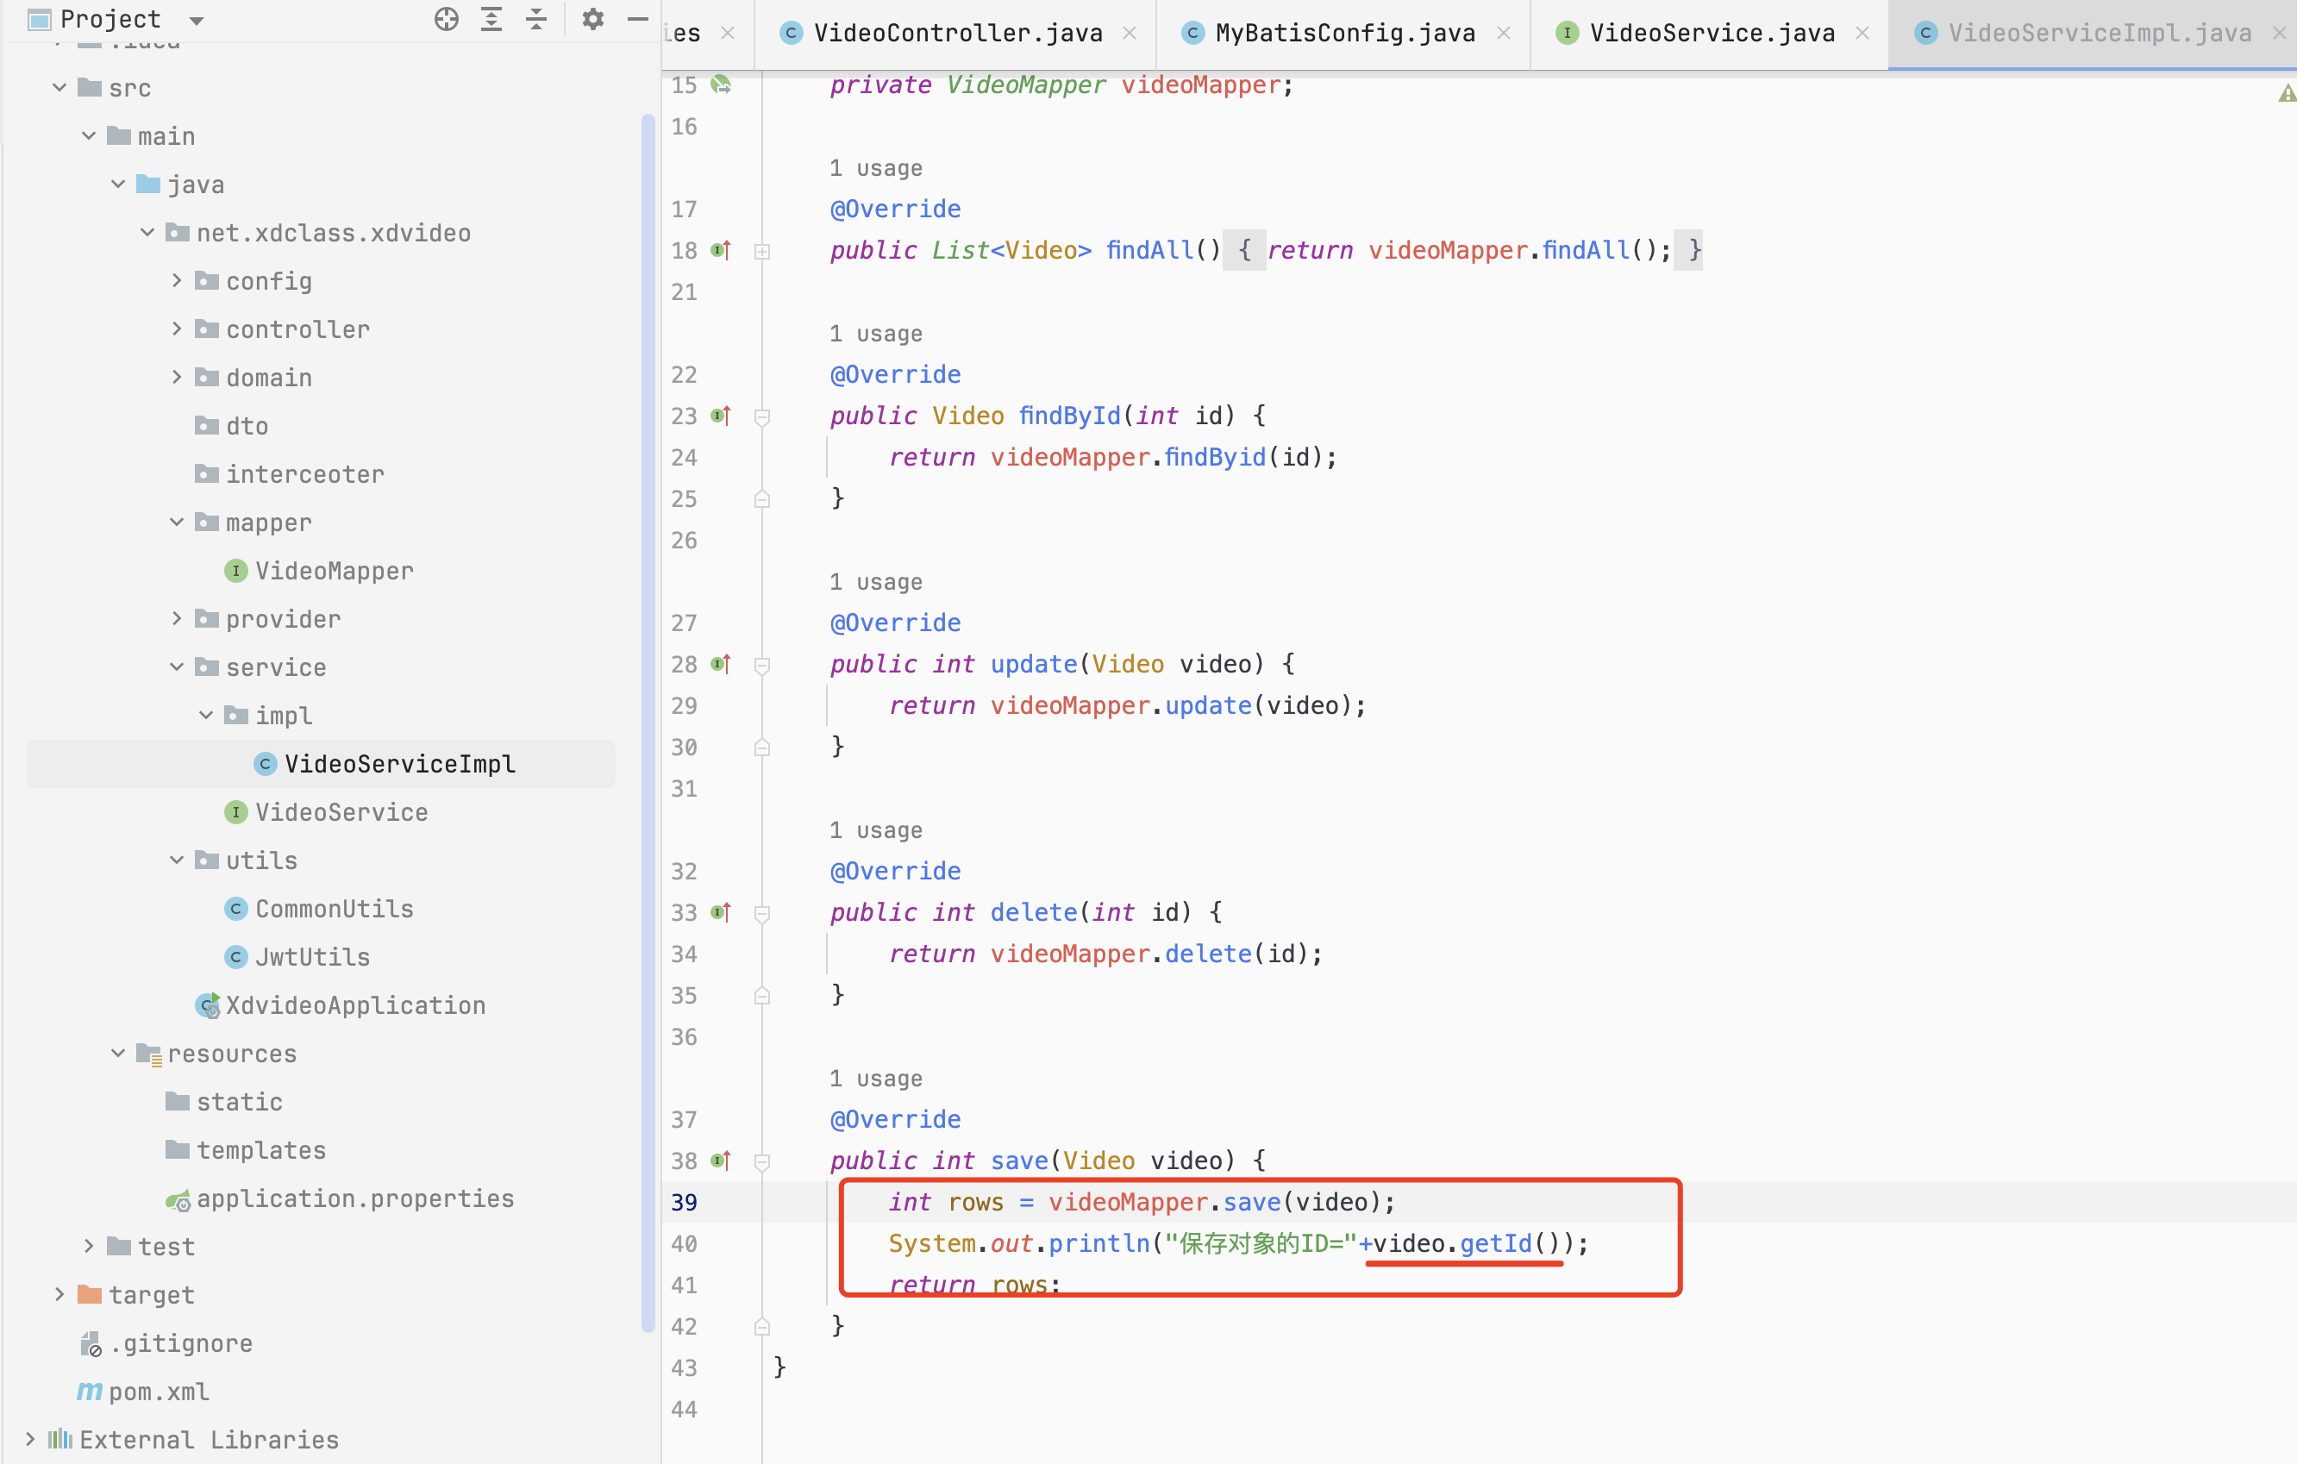Open Project panel settings gear
This screenshot has height=1464, width=2297.
click(592, 19)
